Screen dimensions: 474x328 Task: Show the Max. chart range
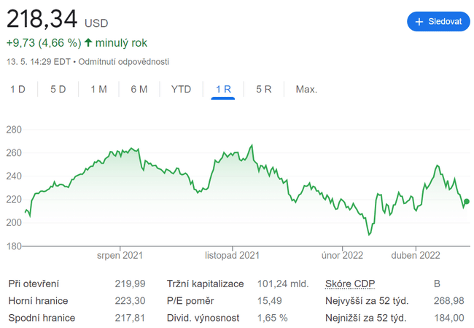pyautogui.click(x=306, y=90)
